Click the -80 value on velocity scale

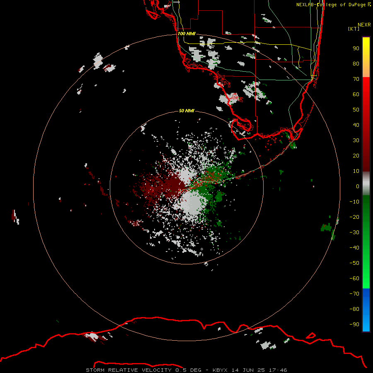pos(354,309)
